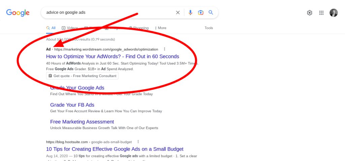Switch to the Shopping tab
The width and height of the screenshot is (345, 161).
pos(138,28)
